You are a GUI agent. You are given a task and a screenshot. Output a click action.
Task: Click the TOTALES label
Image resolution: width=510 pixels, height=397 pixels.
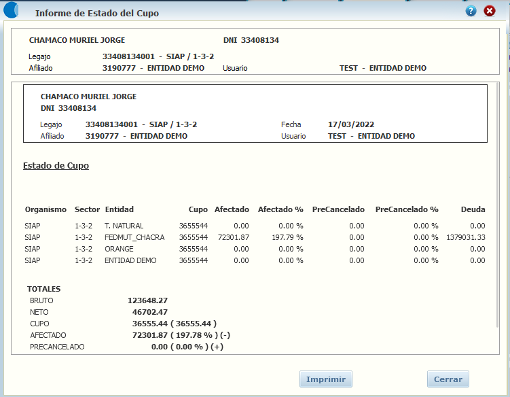pyautogui.click(x=44, y=289)
